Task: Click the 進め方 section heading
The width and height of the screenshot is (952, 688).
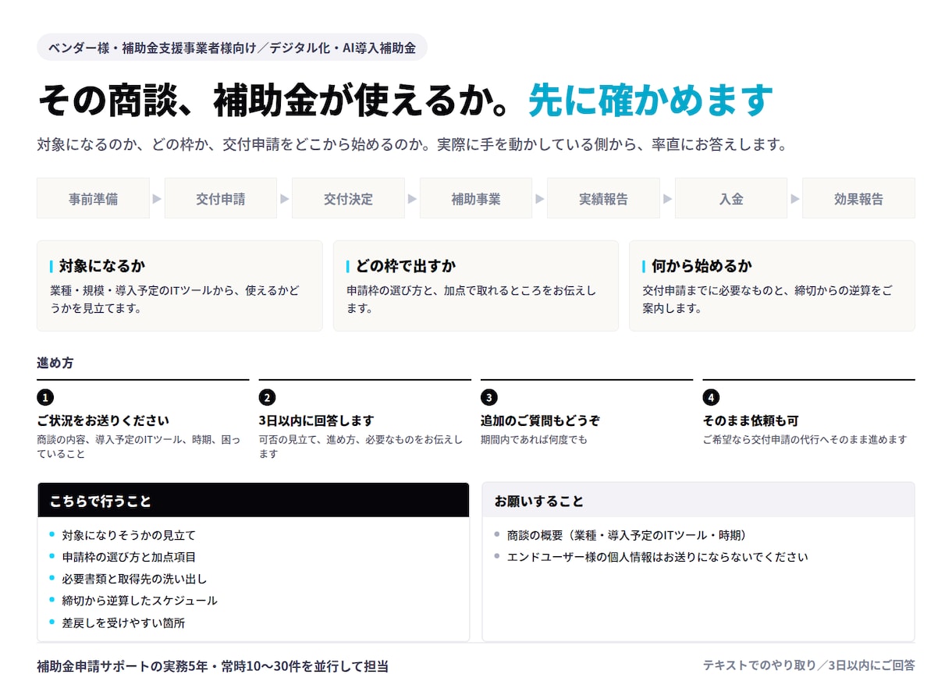Action: (x=55, y=363)
